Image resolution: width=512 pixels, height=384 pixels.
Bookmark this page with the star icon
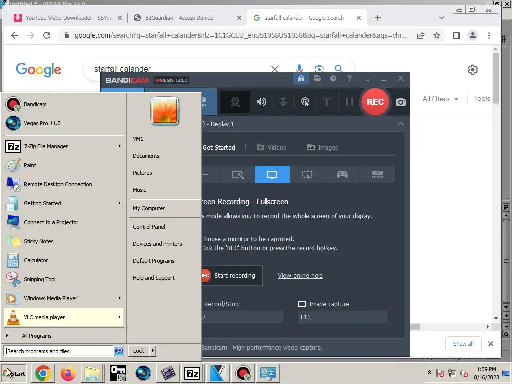click(x=437, y=35)
